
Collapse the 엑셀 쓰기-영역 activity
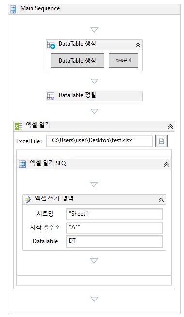point(161,200)
